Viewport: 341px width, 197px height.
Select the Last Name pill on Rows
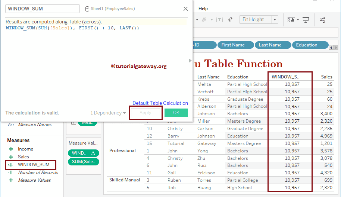pyautogui.click(x=273, y=45)
